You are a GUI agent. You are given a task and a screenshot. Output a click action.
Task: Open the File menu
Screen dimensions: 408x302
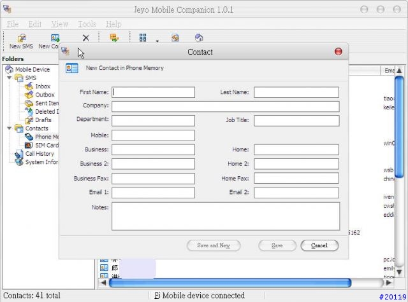pos(13,24)
